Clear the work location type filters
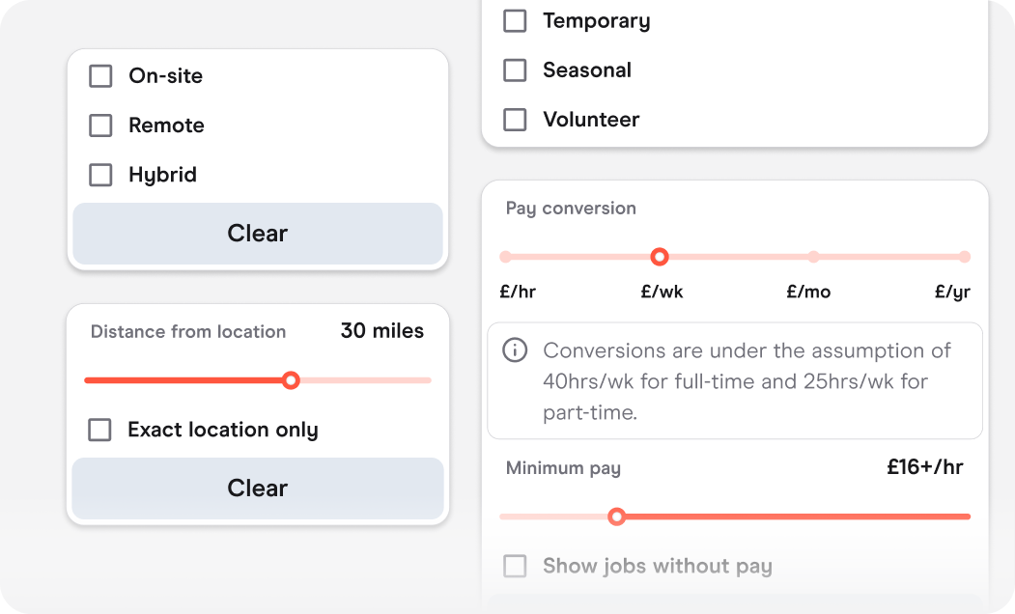This screenshot has width=1015, height=614. point(257,234)
